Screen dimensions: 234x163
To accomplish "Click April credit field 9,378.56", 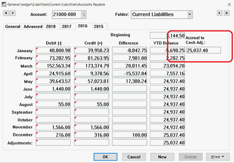I will 92,74.
